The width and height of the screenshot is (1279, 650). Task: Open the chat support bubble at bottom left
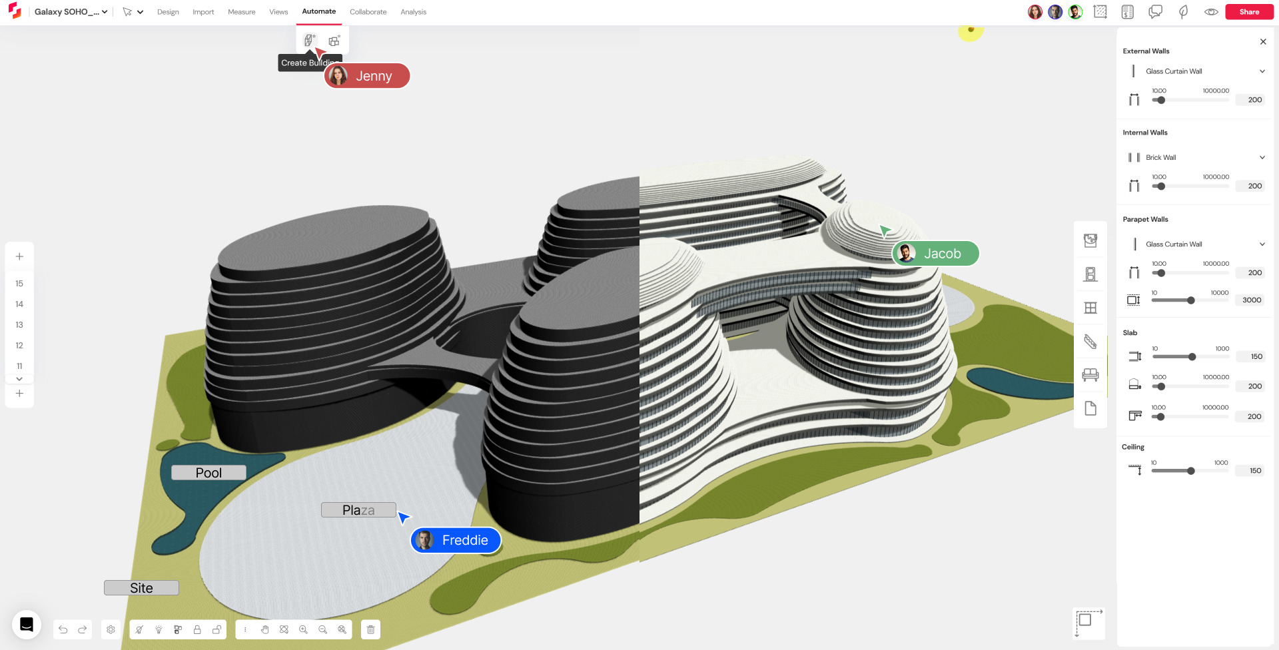[x=27, y=625]
